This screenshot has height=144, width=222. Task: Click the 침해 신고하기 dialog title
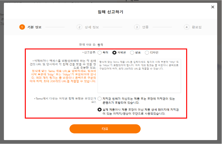110,12
